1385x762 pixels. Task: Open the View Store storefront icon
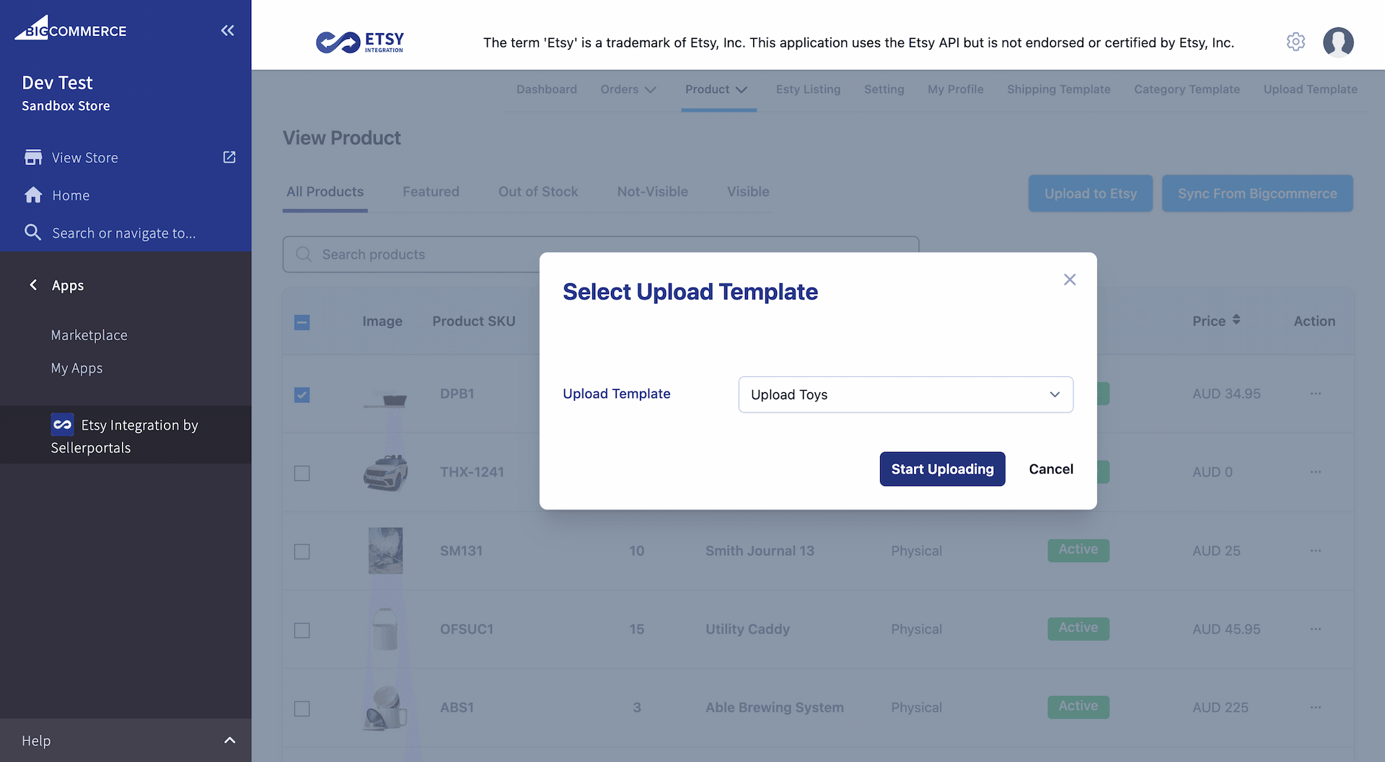coord(33,157)
